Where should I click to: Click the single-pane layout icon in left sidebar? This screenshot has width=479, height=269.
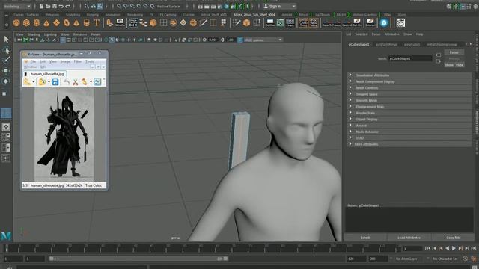[x=6, y=126]
